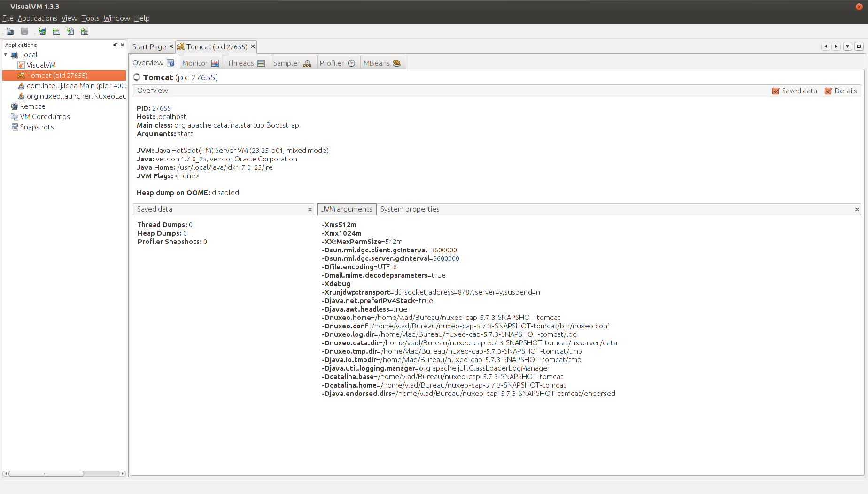The width and height of the screenshot is (868, 494).
Task: Select the System properties tab
Action: [410, 209]
